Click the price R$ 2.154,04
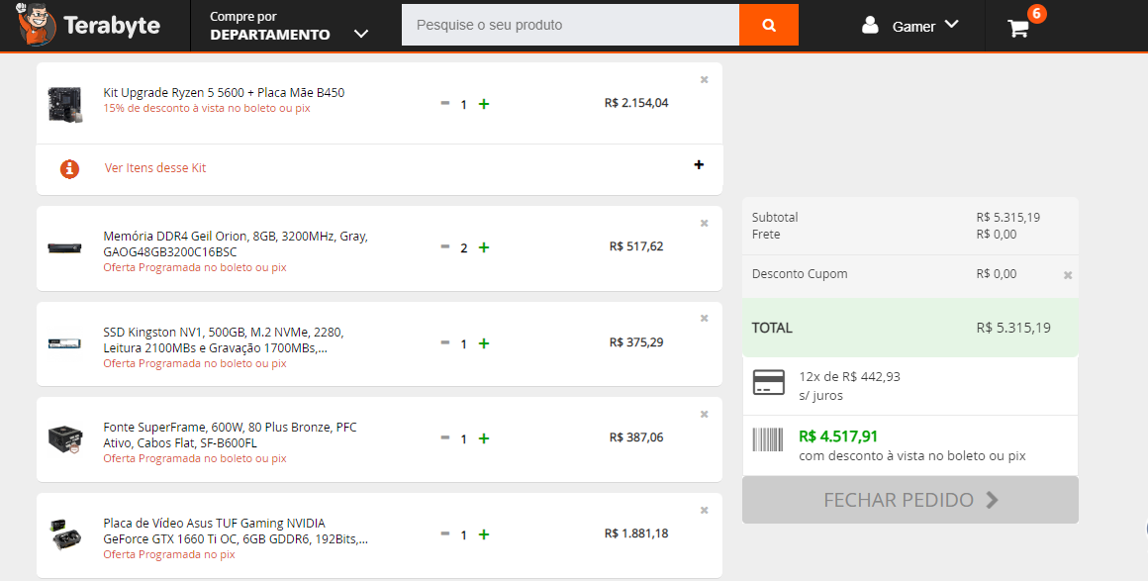Viewport: 1148px width, 581px height. 636,103
